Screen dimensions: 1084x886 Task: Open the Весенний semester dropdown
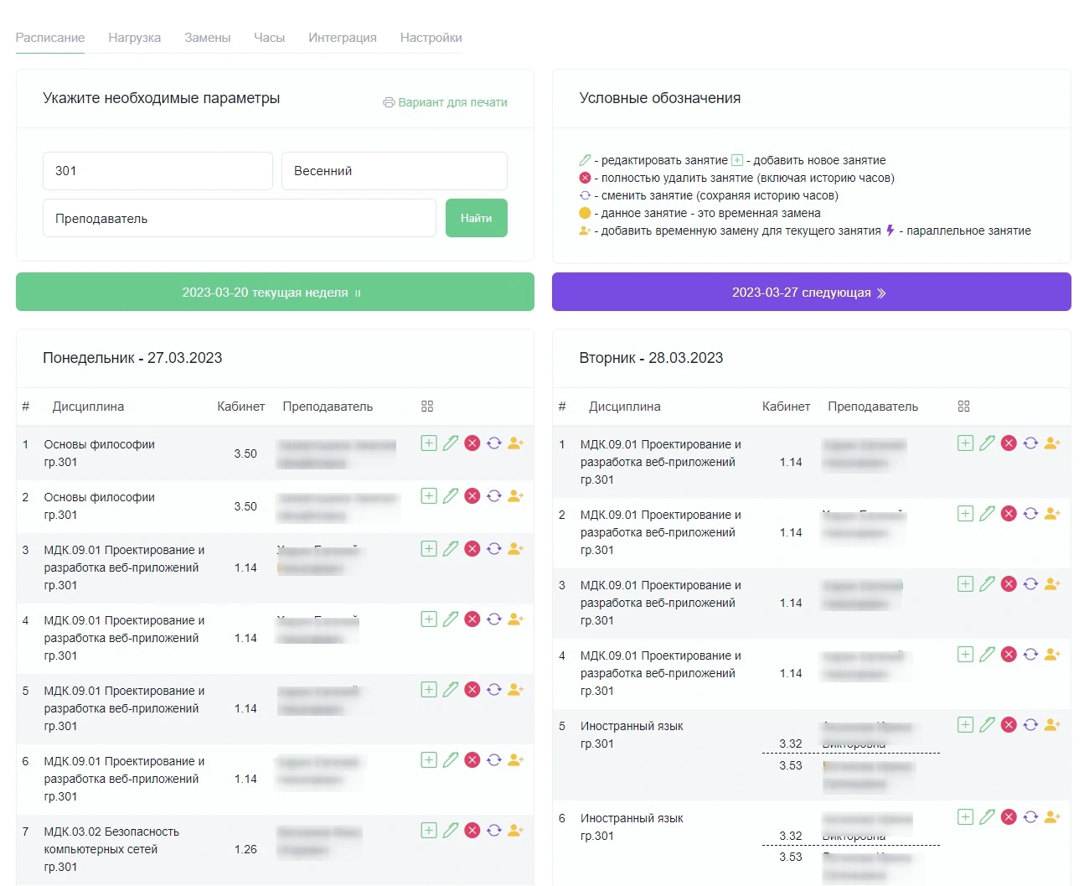[x=395, y=171]
